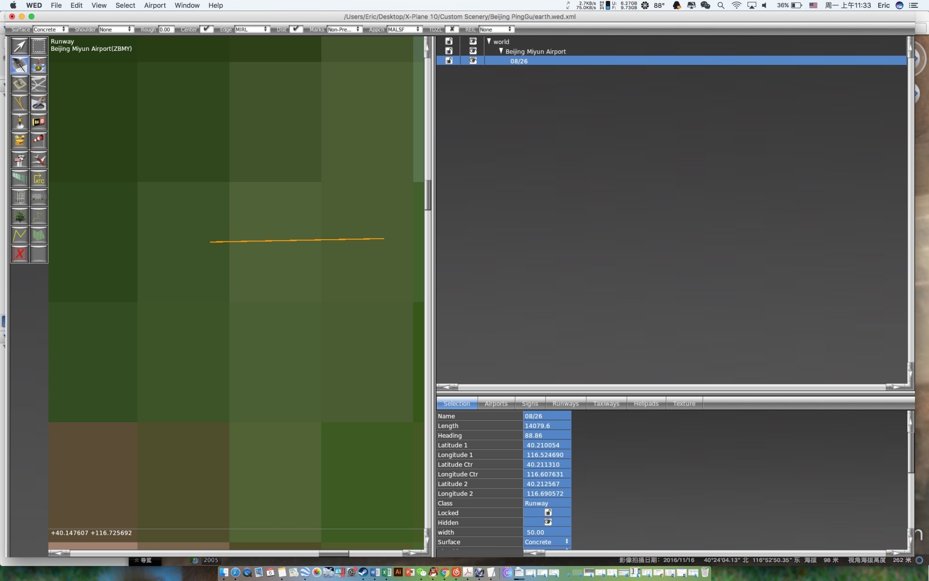Choose the Facade building tool
929x581 pixels.
(20, 197)
